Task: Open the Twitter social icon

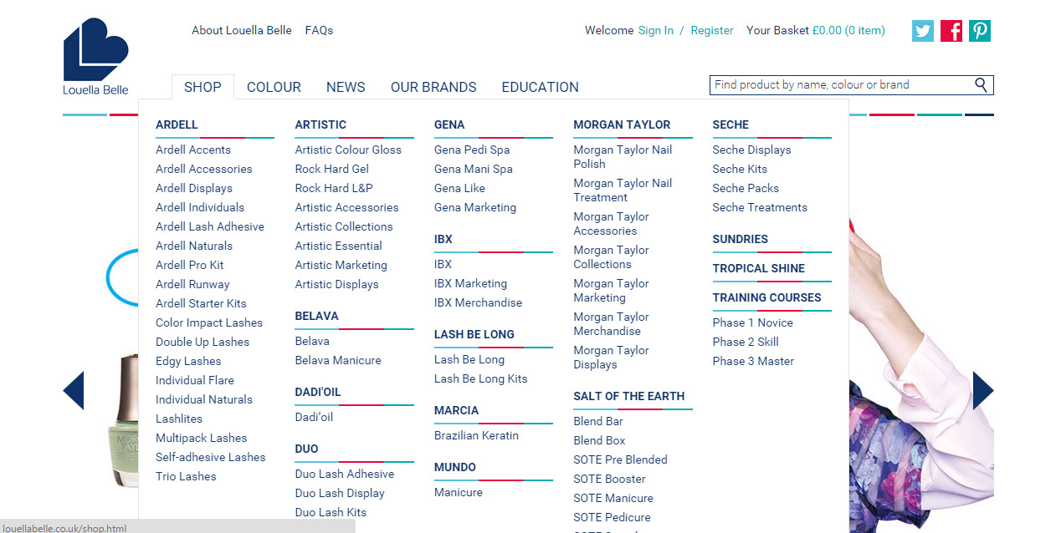Action: (923, 31)
